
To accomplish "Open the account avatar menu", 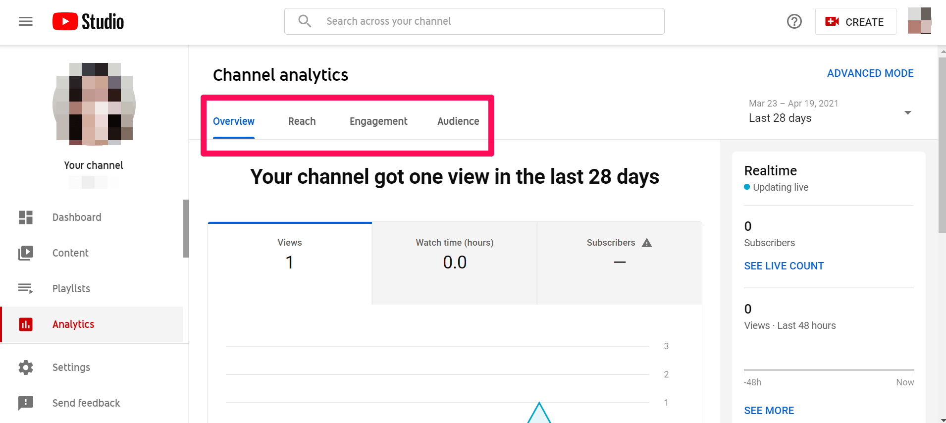I will pos(920,21).
